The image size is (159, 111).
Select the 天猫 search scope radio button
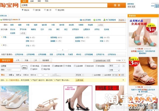34,10
